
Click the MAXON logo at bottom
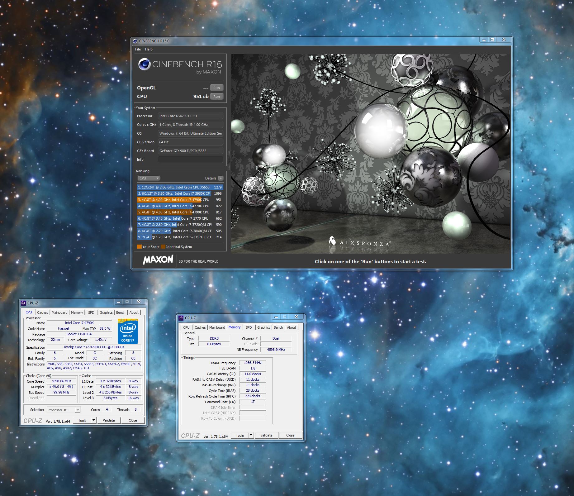158,260
